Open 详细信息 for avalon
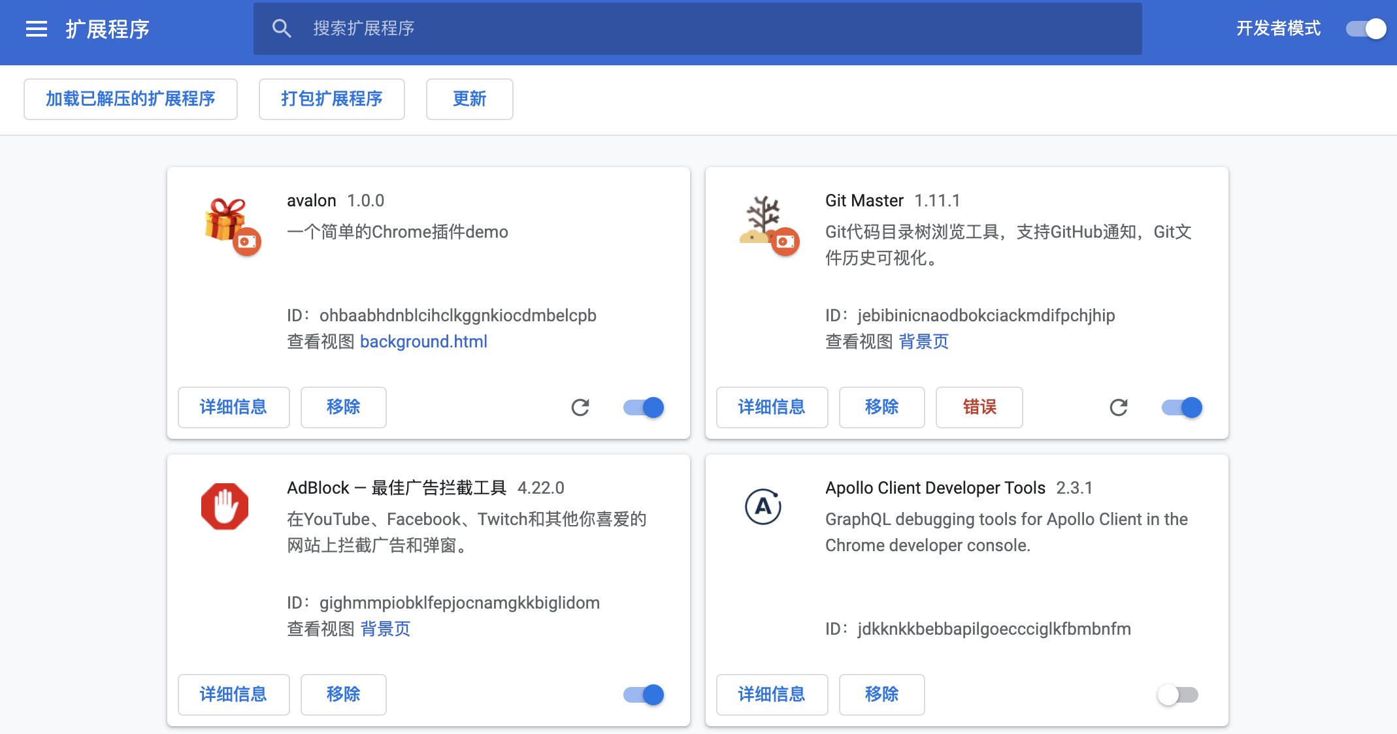This screenshot has width=1397, height=734. (234, 407)
